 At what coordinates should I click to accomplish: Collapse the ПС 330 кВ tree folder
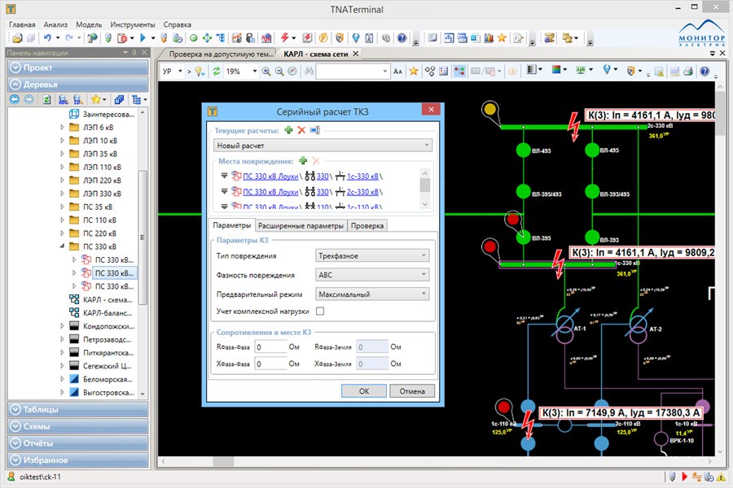coord(62,246)
